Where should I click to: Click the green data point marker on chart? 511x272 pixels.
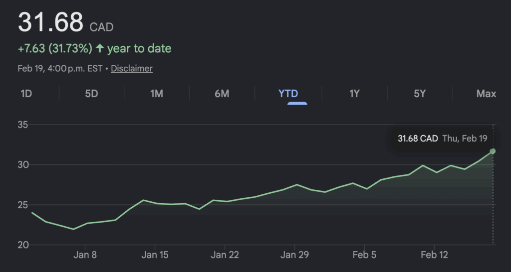coord(493,151)
